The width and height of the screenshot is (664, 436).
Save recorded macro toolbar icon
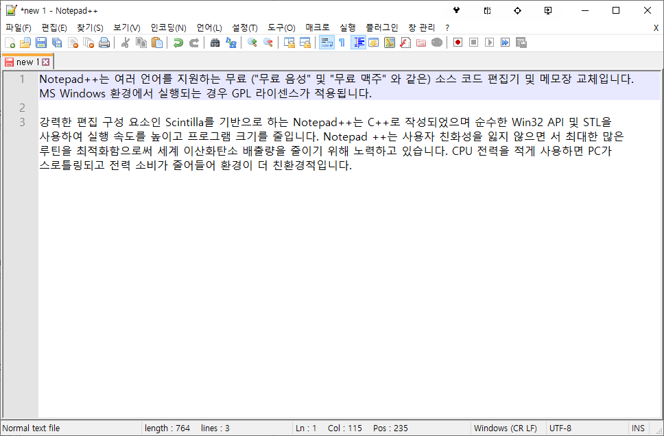521,43
